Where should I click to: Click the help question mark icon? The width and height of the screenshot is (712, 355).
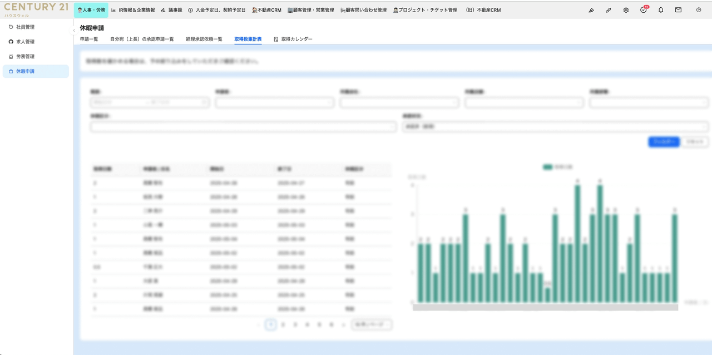[x=699, y=10]
